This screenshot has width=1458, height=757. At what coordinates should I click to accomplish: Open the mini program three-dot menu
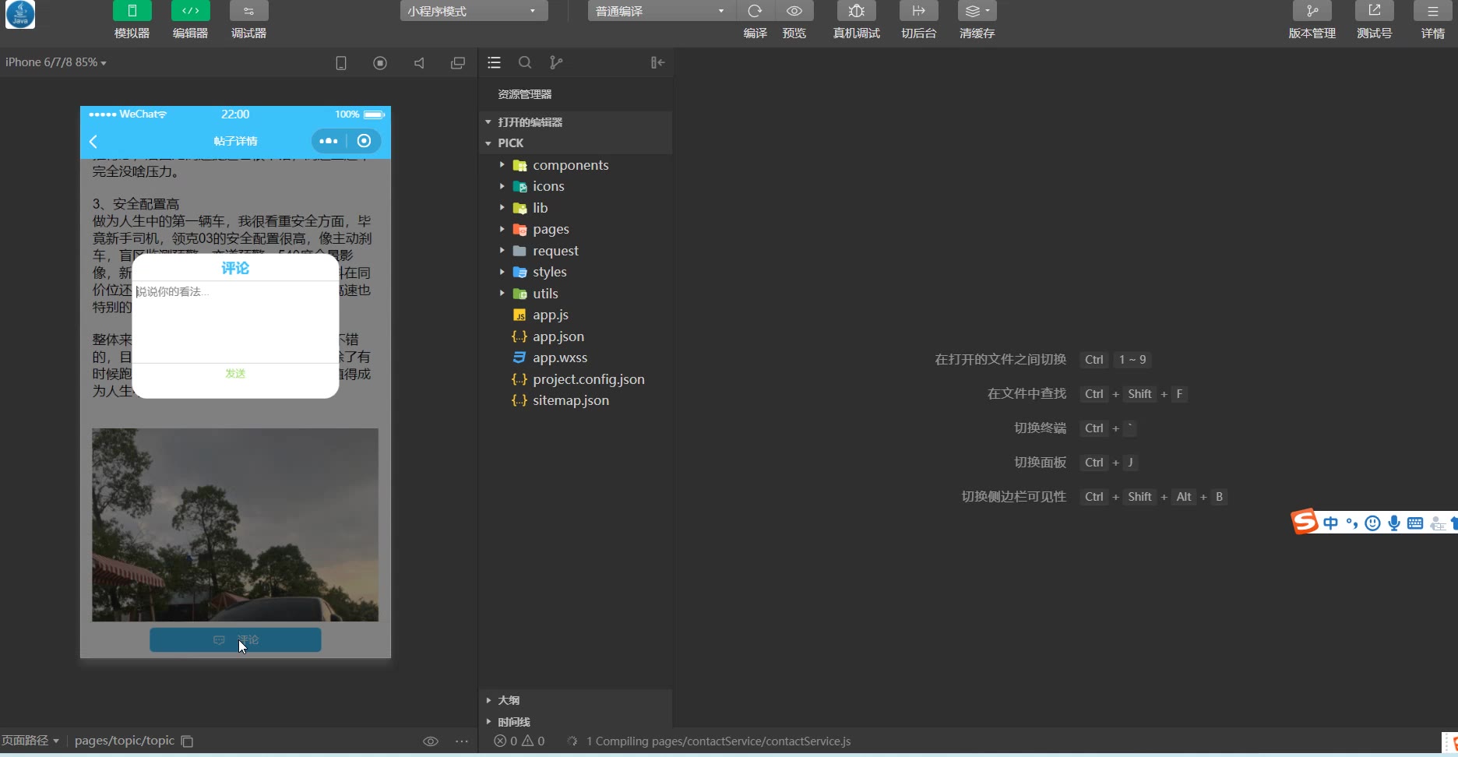pos(329,141)
